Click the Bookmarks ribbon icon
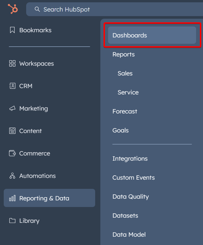The image size is (203, 245). 12,30
